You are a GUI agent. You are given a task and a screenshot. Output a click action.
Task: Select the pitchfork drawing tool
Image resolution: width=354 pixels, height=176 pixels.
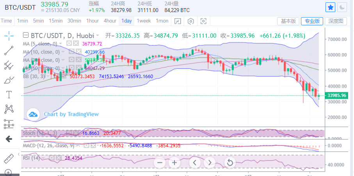(x=9, y=65)
